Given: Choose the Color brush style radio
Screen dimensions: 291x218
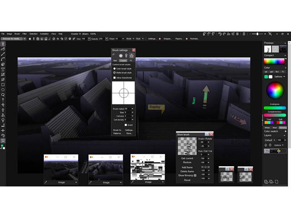Looking at the screenshot, I should (115, 69).
